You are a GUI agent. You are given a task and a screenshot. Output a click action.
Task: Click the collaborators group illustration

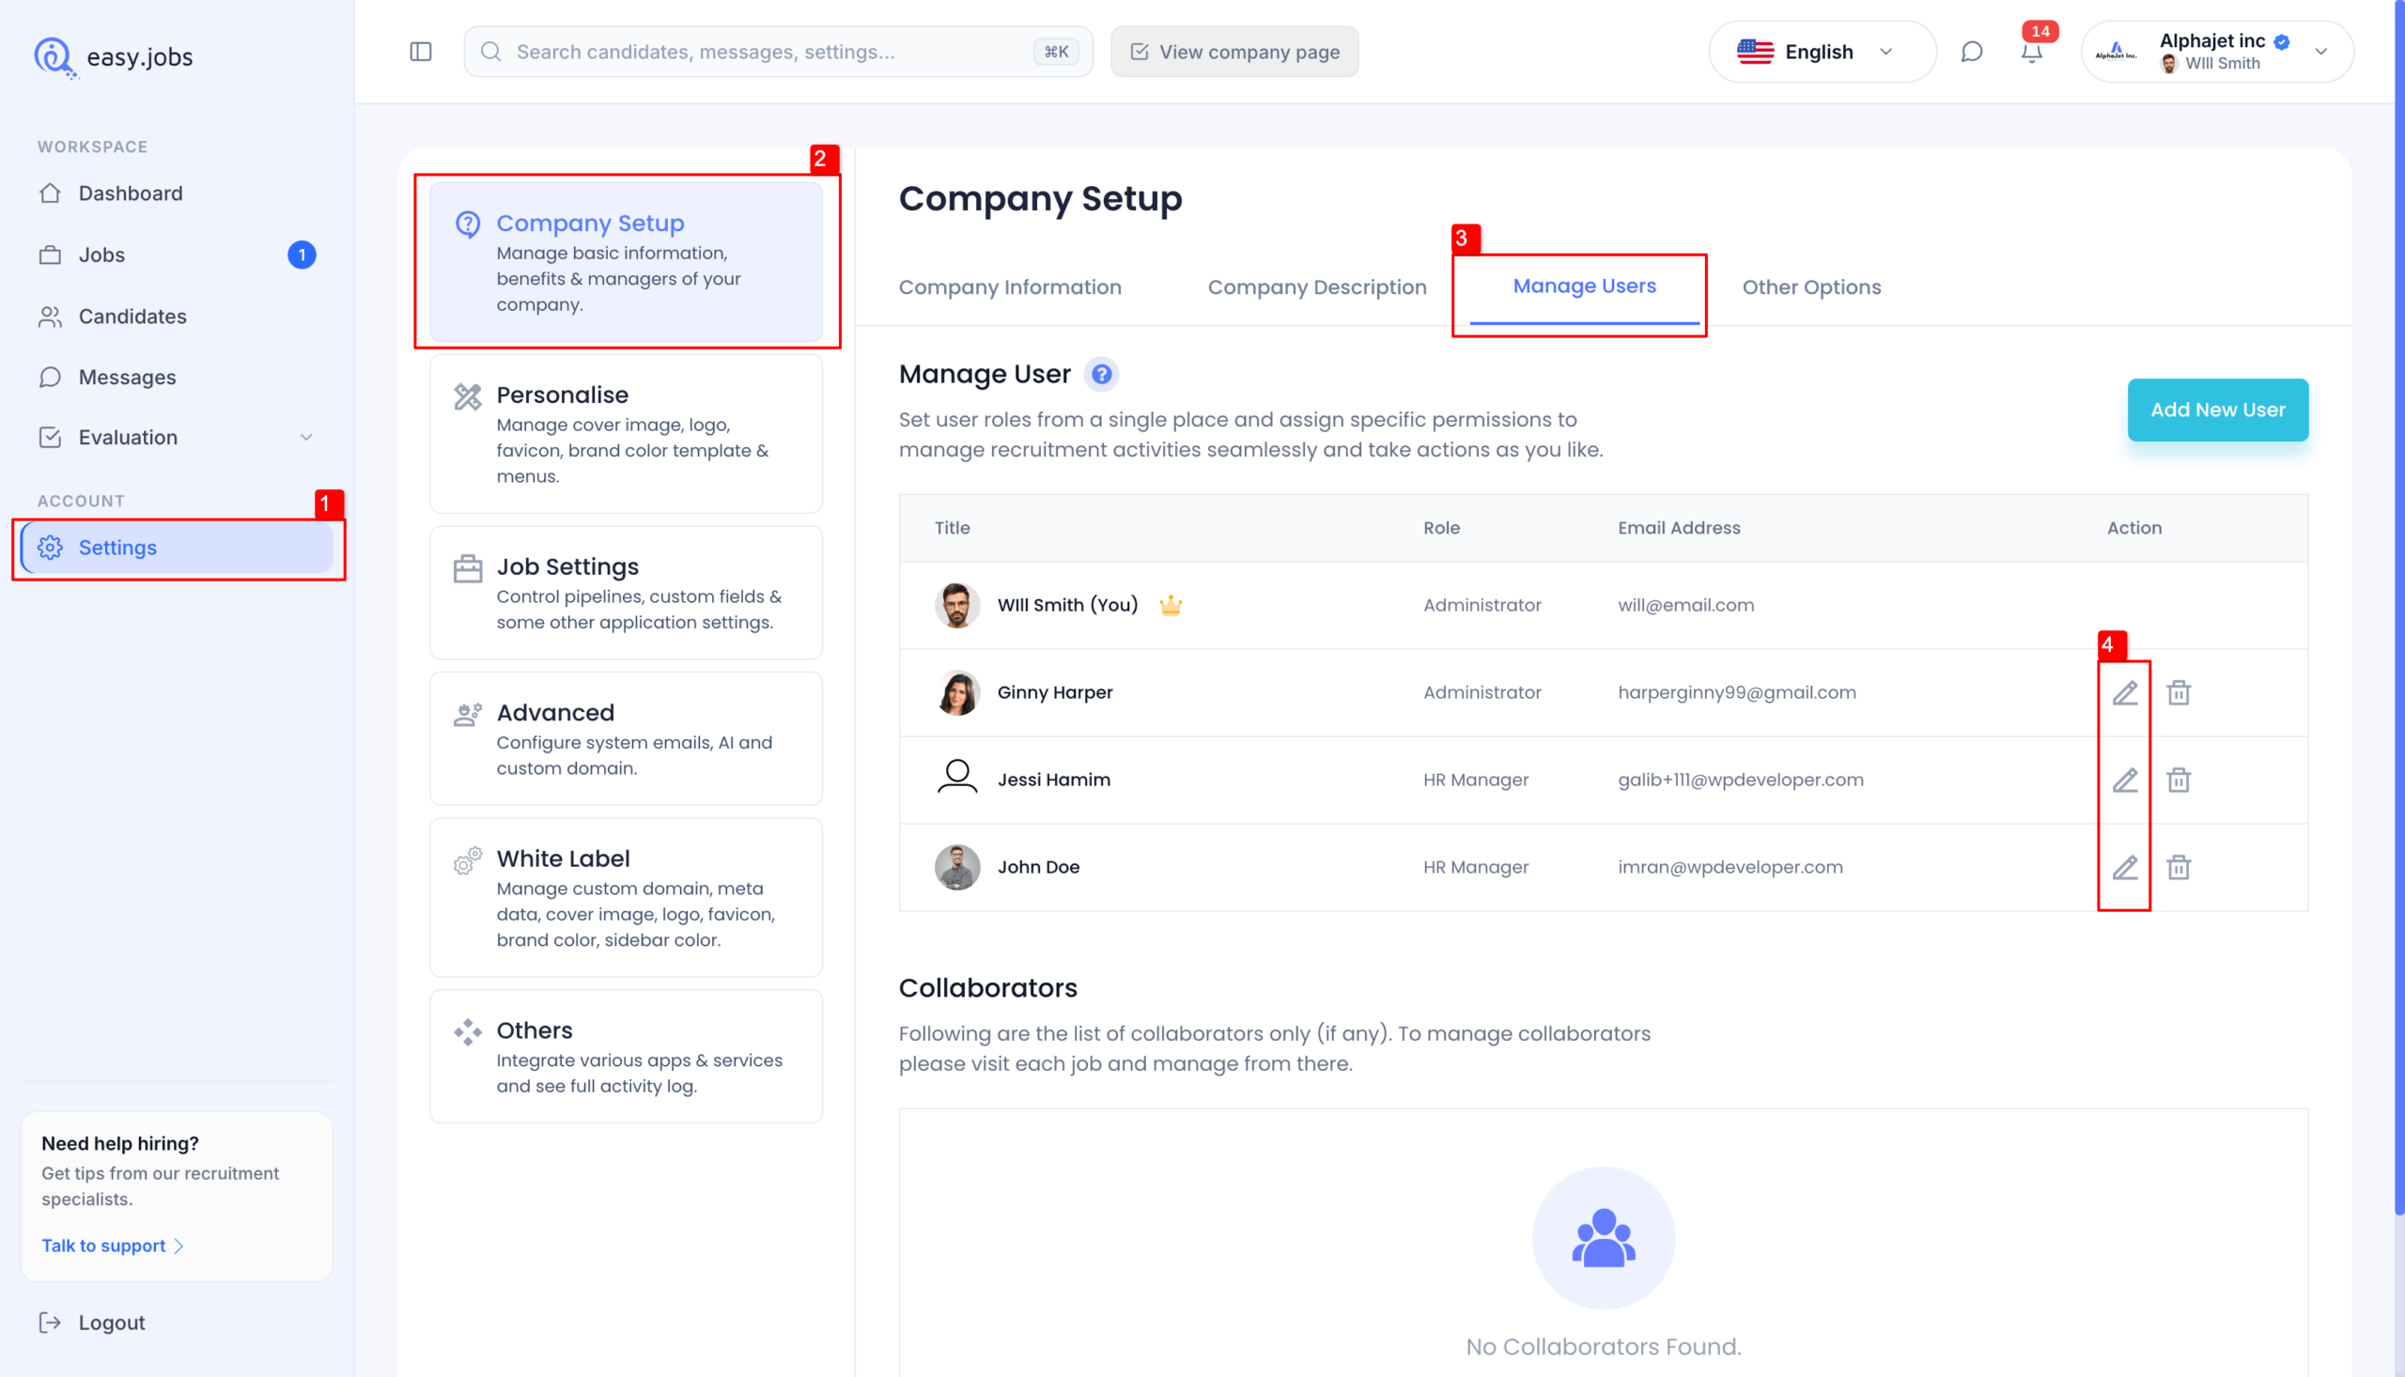click(x=1603, y=1238)
